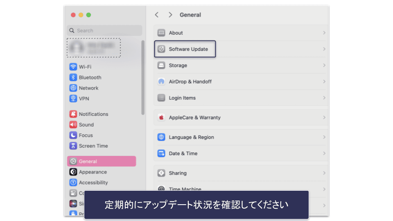Open the Date & Time chevron
The height and width of the screenshot is (221, 393).
[x=324, y=153]
